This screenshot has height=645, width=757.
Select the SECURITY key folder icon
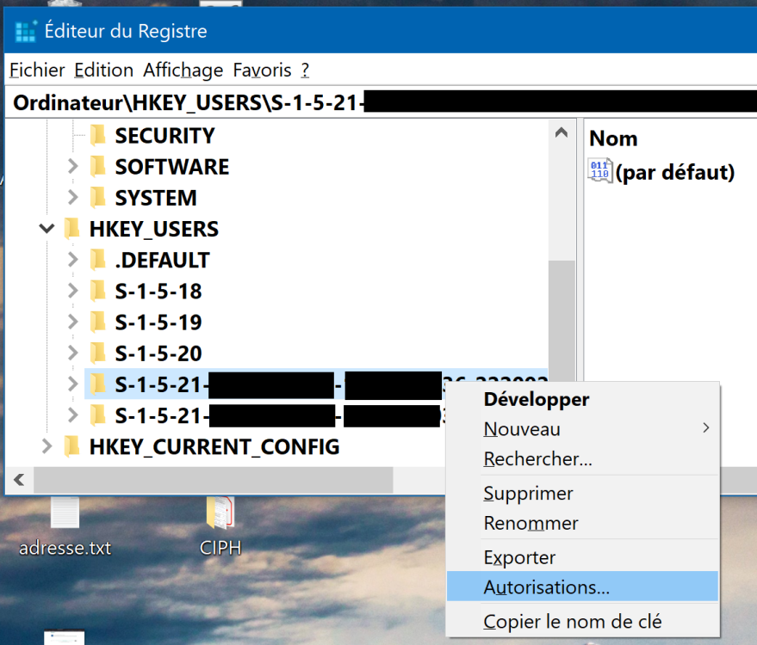(x=98, y=135)
